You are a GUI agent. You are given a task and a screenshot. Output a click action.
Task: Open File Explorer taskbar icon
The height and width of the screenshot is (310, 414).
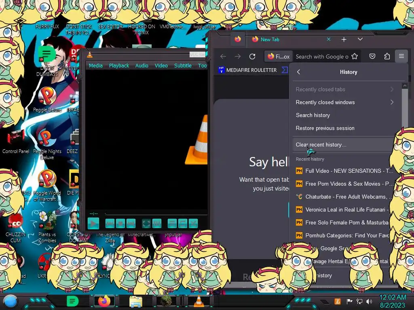(136, 302)
